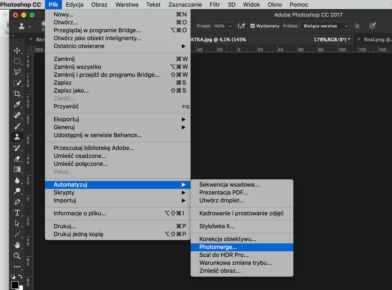Open the Przepł 100% flow dropdown
The width and height of the screenshot is (392, 290).
(230, 26)
